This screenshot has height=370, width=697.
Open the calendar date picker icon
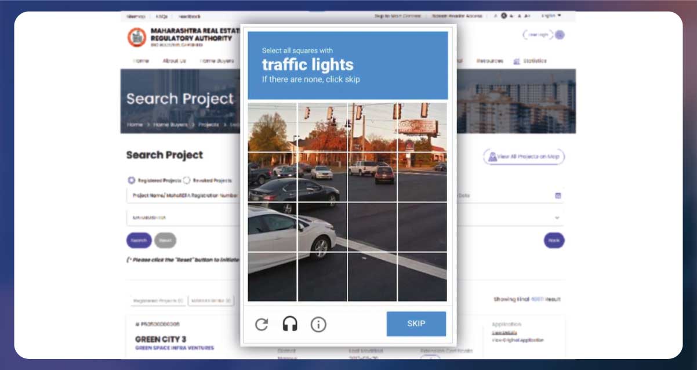[x=558, y=195]
